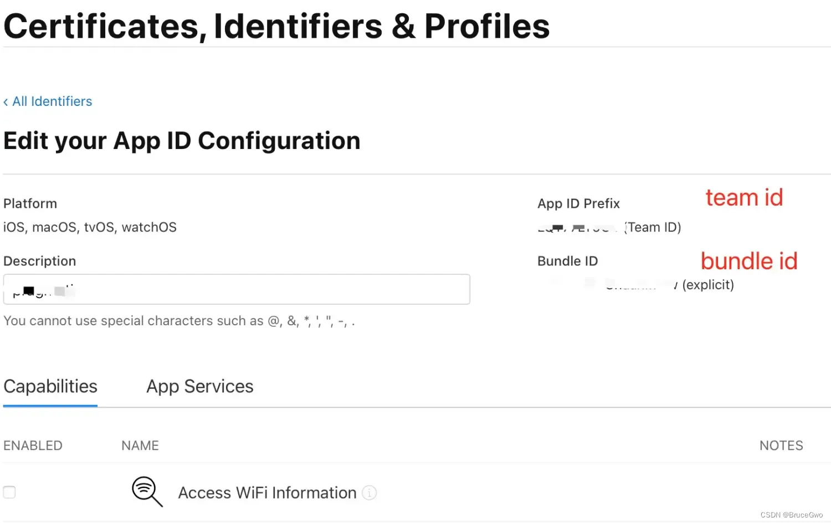Open the App Services tab
The width and height of the screenshot is (831, 523).
click(199, 386)
